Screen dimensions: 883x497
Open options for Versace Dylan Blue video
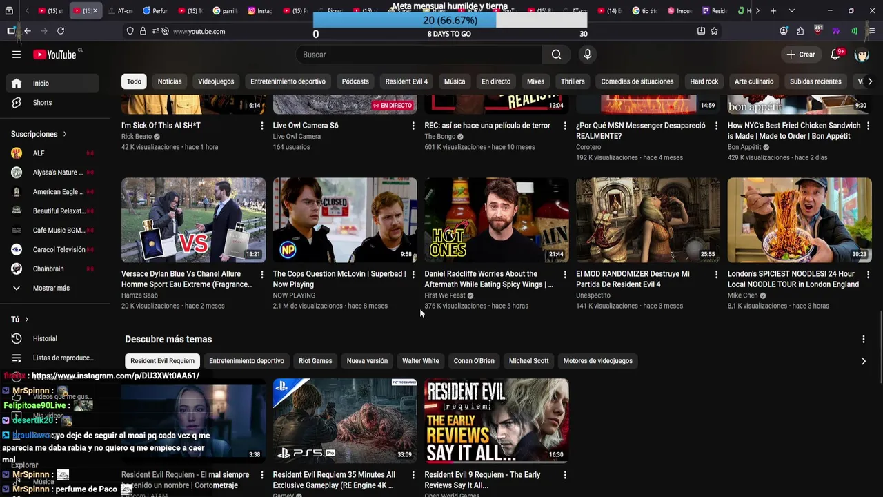click(261, 274)
